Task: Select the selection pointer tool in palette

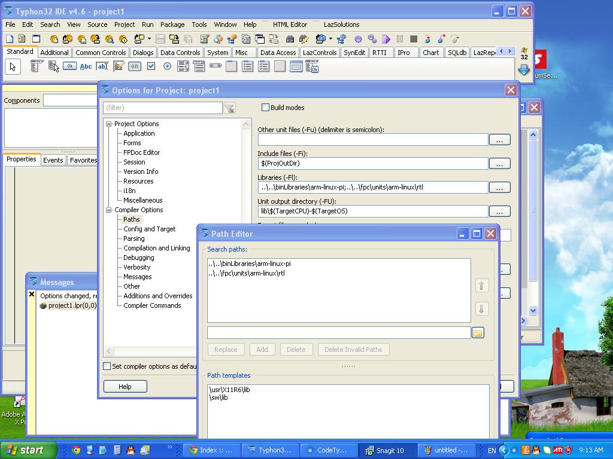Action: click(13, 67)
